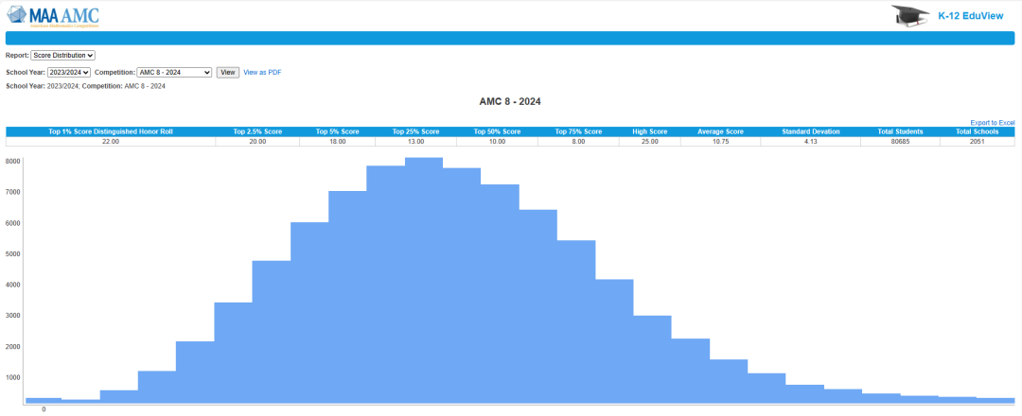
Task: Open the Report type dropdown
Action: (x=63, y=56)
